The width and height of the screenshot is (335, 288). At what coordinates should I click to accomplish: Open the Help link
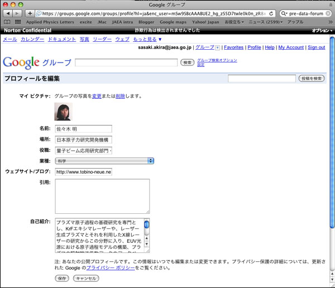pos(270,47)
